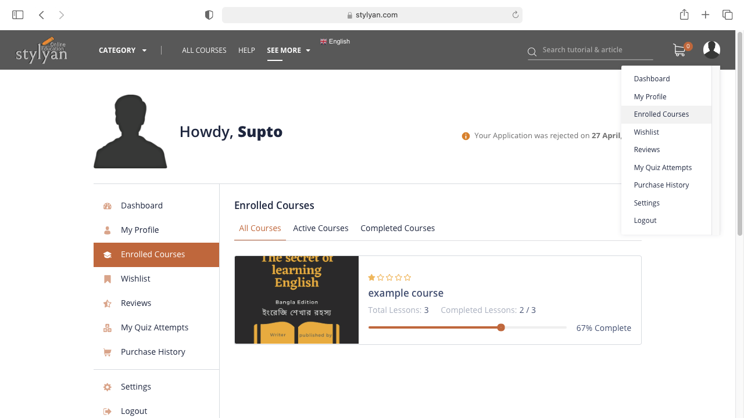Screen dimensions: 744x418
Task: Click the example course progress bar handle
Action: pyautogui.click(x=501, y=327)
